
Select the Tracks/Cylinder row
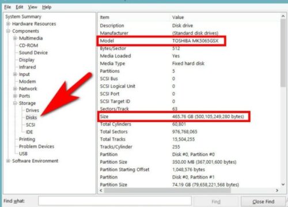[189, 147]
